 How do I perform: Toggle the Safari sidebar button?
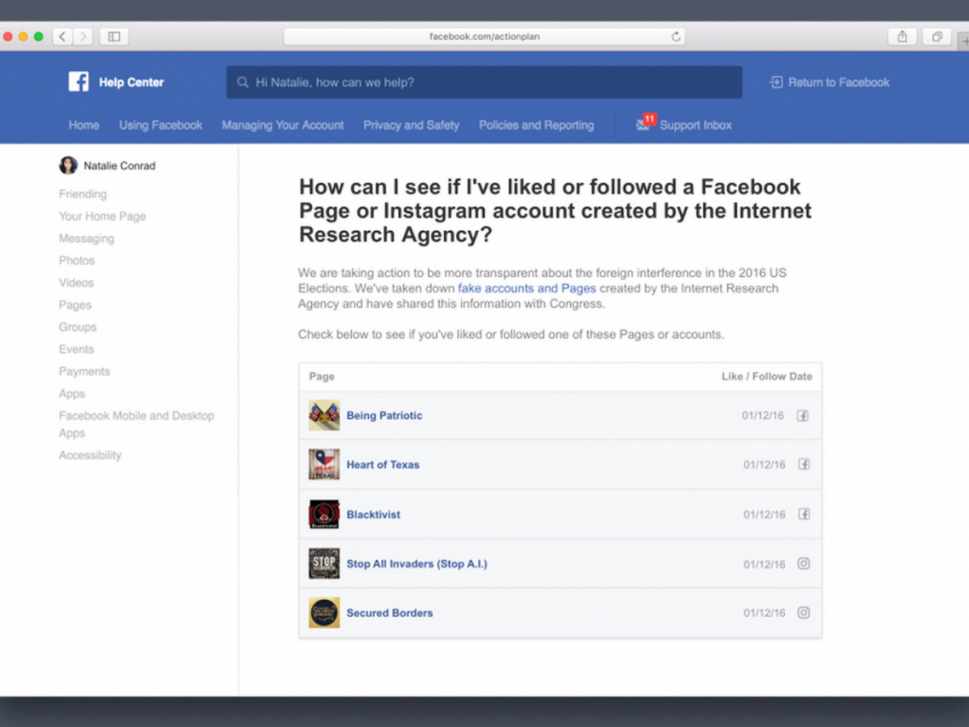coord(115,37)
